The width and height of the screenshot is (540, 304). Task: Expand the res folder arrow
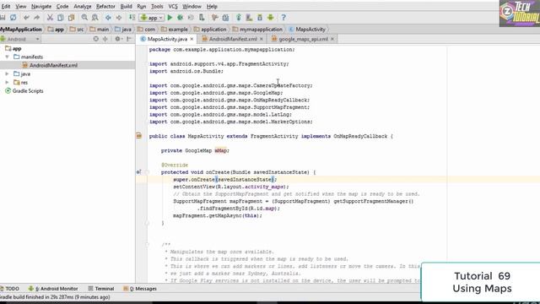coord(7,83)
